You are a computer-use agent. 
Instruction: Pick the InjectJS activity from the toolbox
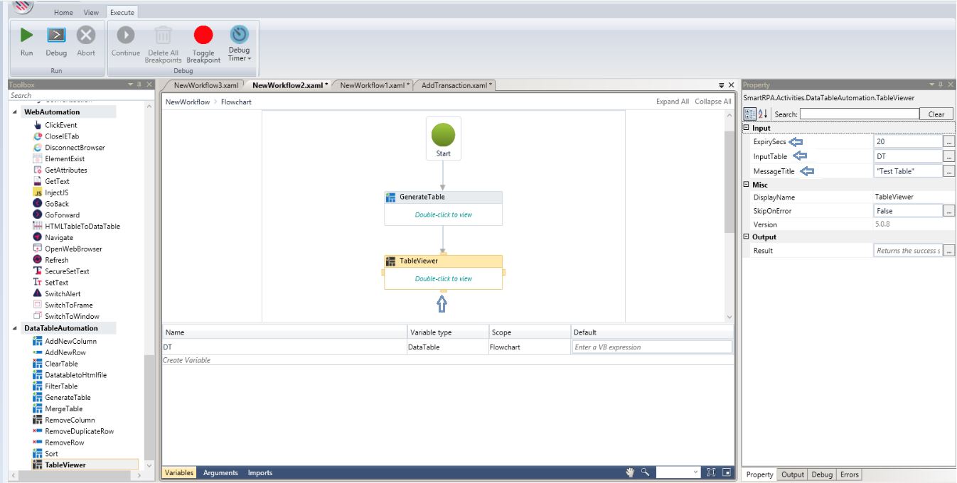click(56, 192)
